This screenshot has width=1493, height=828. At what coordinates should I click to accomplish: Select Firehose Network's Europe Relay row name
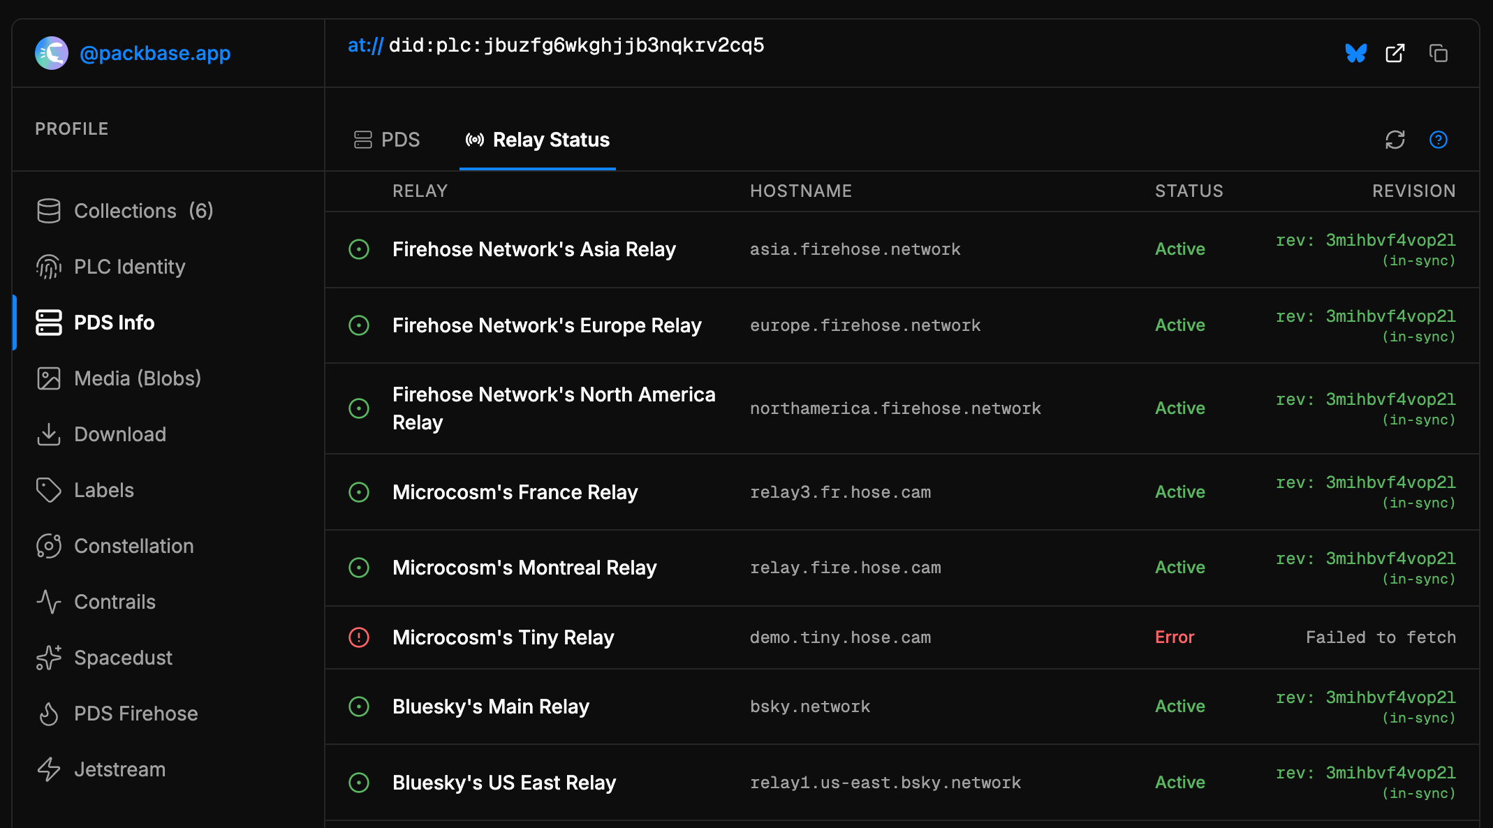point(547,325)
